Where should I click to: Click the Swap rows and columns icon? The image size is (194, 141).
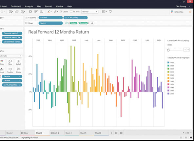(30, 12)
